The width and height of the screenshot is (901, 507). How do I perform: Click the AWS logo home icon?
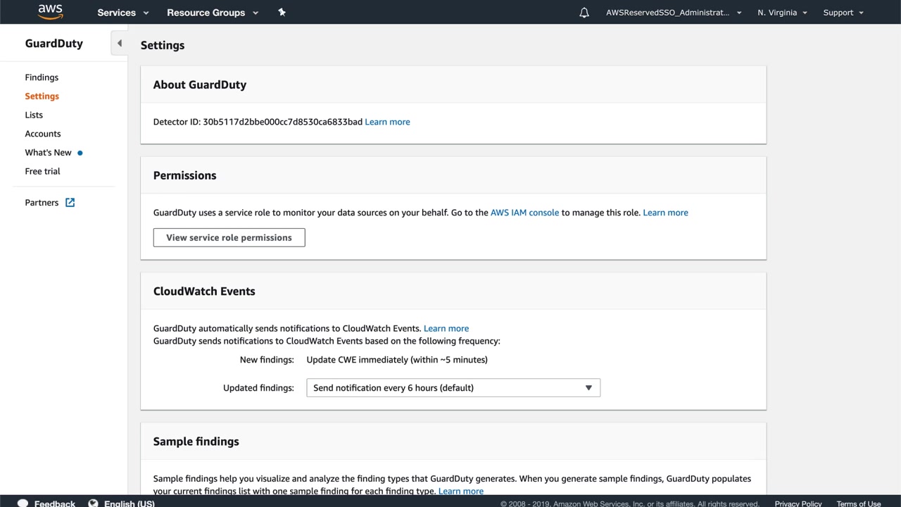(x=51, y=12)
